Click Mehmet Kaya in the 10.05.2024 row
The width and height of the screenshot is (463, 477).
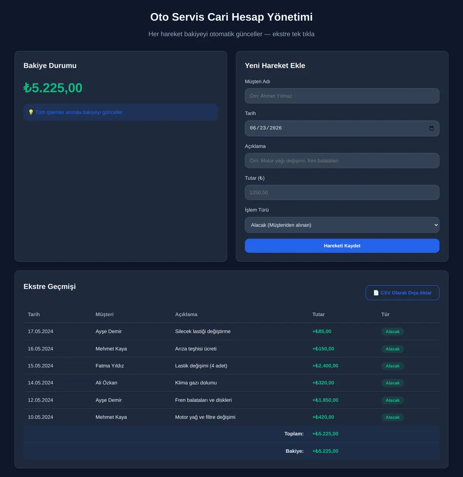111,417
